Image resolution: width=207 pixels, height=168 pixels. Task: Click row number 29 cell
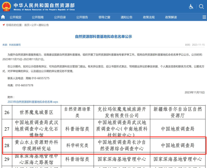pyautogui.click(x=7, y=160)
